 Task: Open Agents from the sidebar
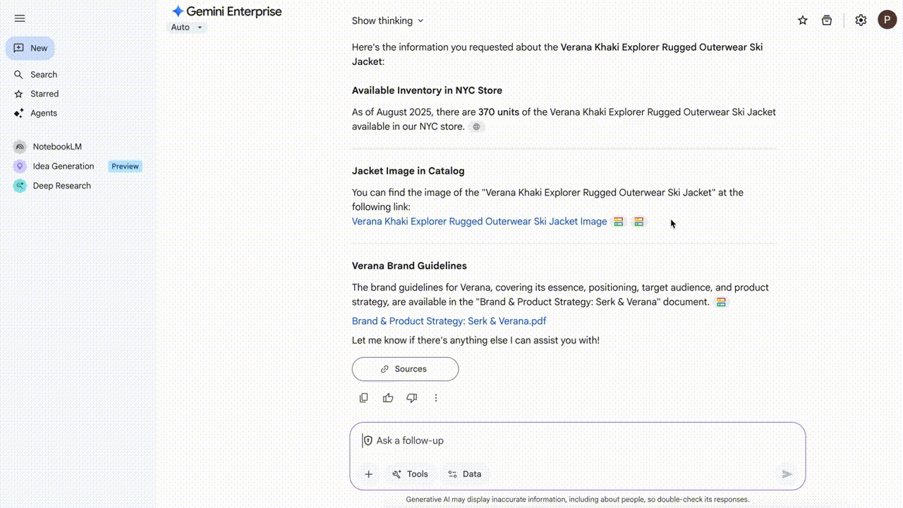(x=43, y=113)
